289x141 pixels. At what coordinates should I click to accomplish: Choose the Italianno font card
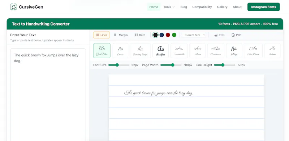[272, 51]
